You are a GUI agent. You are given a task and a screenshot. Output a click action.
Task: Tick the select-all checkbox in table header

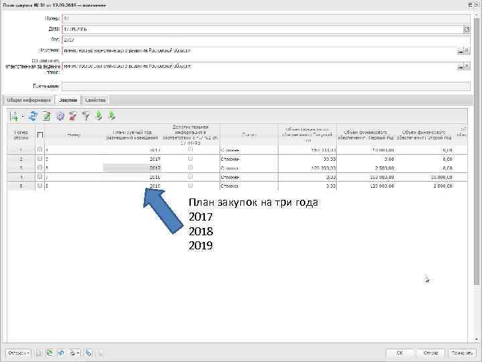pyautogui.click(x=40, y=135)
